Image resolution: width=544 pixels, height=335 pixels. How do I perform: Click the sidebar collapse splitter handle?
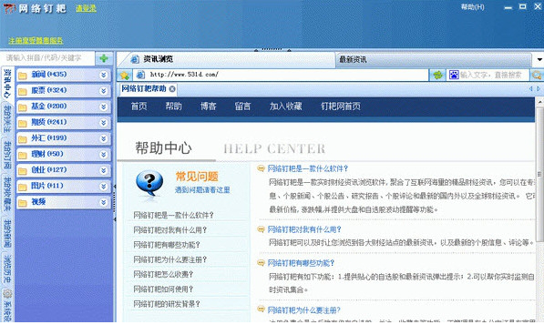coord(115,203)
